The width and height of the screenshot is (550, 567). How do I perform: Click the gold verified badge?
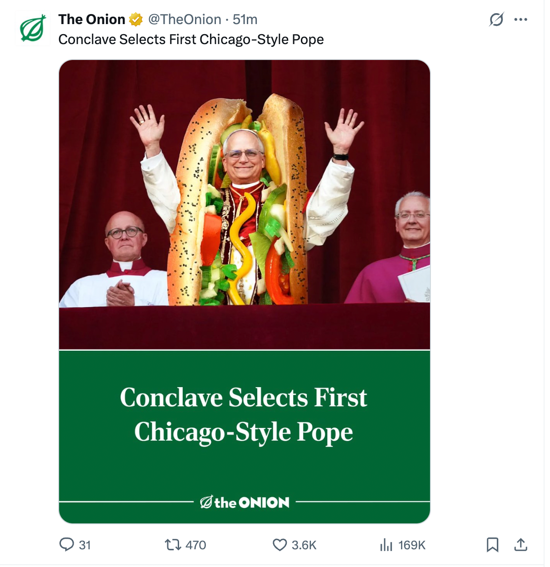click(x=135, y=19)
